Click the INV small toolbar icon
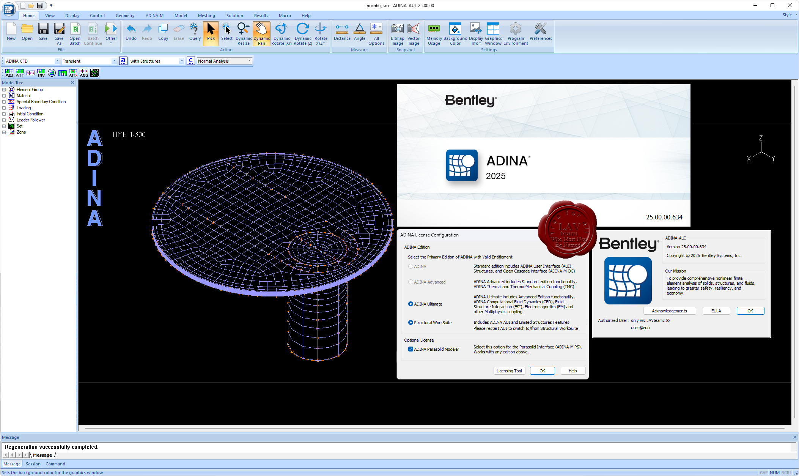 coord(41,73)
